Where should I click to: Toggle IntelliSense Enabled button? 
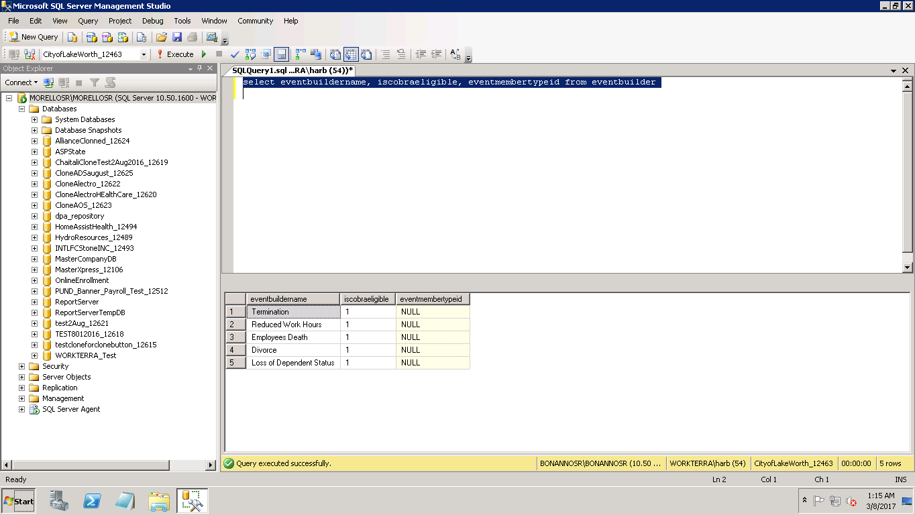281,54
